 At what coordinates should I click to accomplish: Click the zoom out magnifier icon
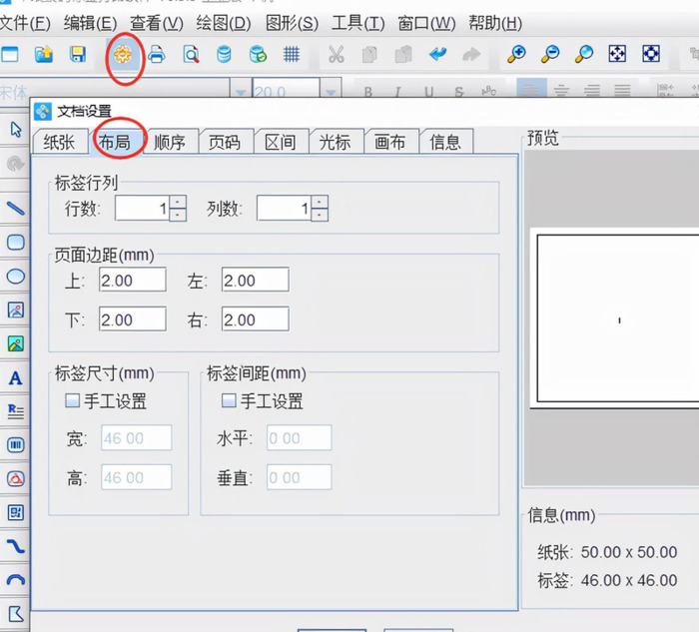click(x=550, y=54)
